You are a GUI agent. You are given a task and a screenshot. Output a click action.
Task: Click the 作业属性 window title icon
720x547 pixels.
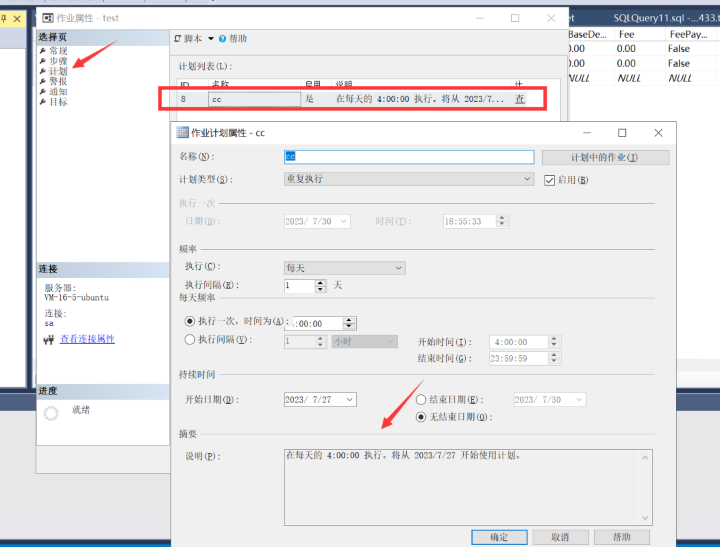48,18
